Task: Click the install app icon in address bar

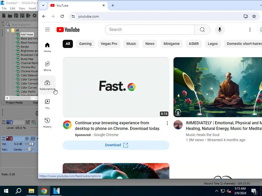Action: click(x=246, y=16)
